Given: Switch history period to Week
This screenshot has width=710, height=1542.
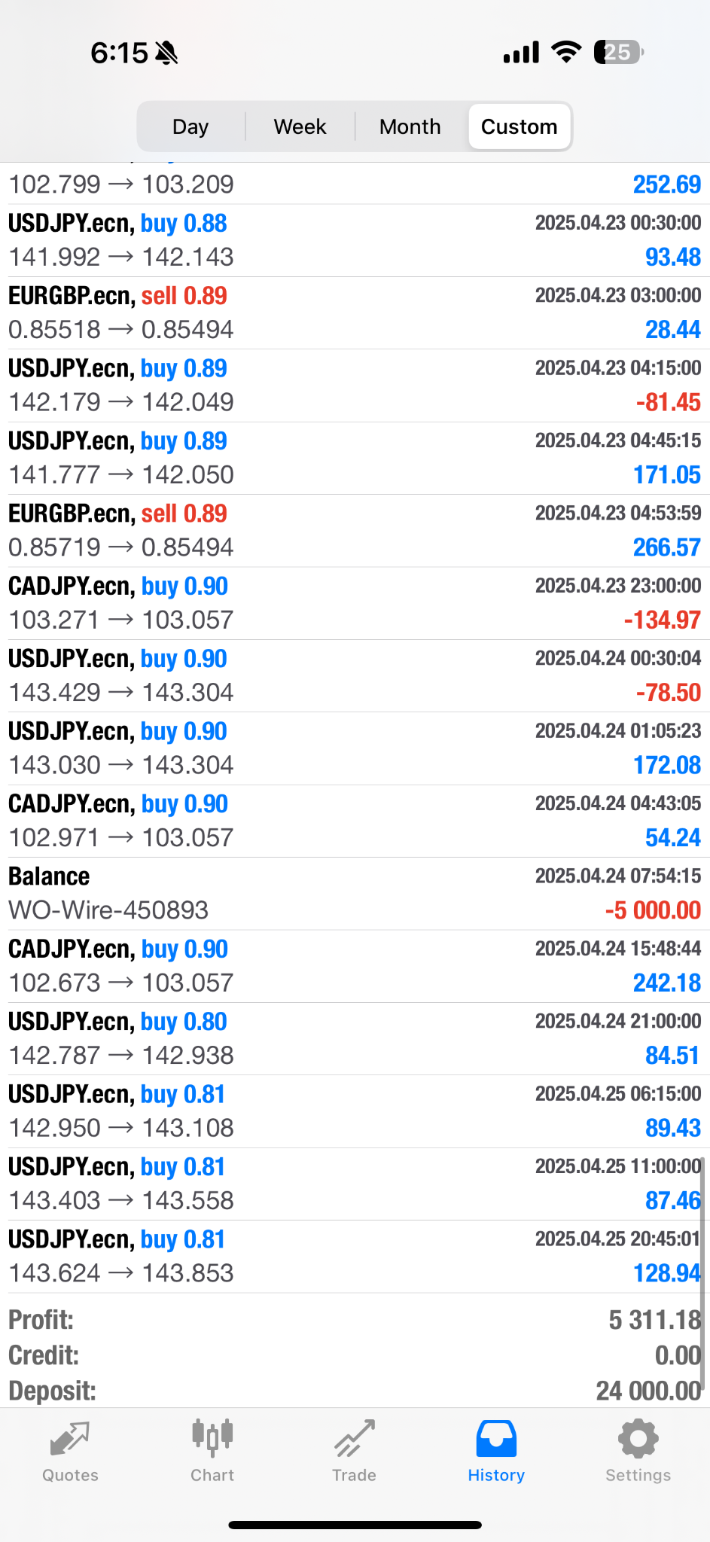Looking at the screenshot, I should point(300,126).
